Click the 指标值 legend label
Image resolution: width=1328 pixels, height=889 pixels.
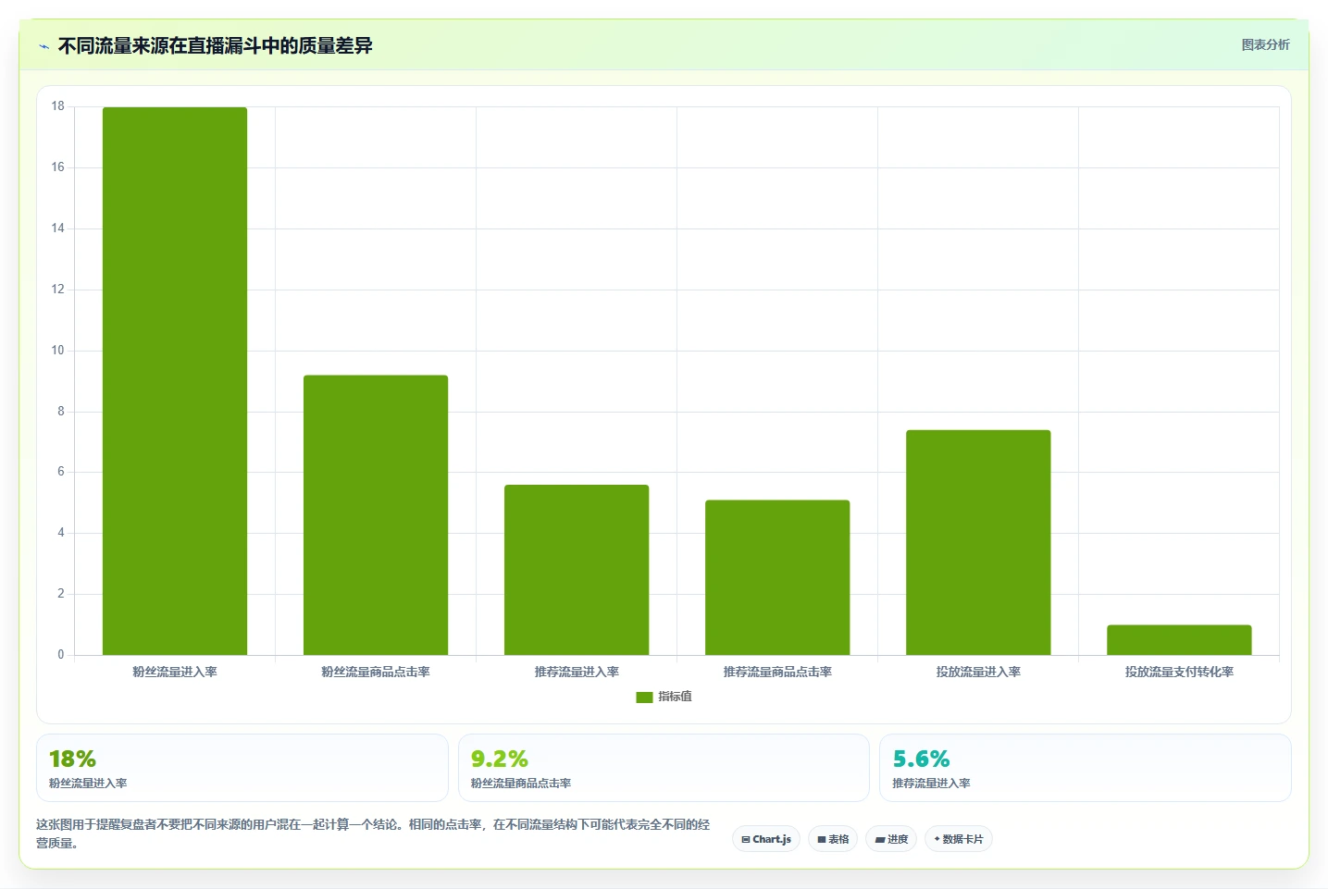(x=675, y=697)
